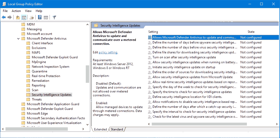The width and height of the screenshot is (280, 138).
Task: Toggle Show/Hide Action Pane toolbar icon
Action: point(46,17)
